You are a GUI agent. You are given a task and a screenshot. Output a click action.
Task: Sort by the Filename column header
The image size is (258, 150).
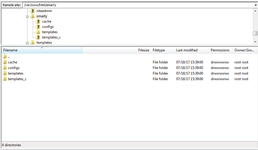click(x=41, y=50)
